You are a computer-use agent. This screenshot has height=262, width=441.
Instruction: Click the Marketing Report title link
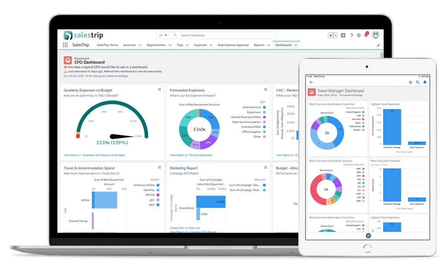point(183,168)
